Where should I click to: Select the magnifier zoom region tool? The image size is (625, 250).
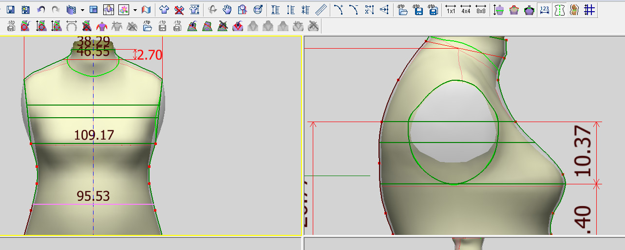pos(243,9)
